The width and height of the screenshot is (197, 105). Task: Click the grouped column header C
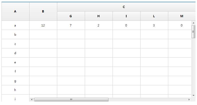coord(124,7)
